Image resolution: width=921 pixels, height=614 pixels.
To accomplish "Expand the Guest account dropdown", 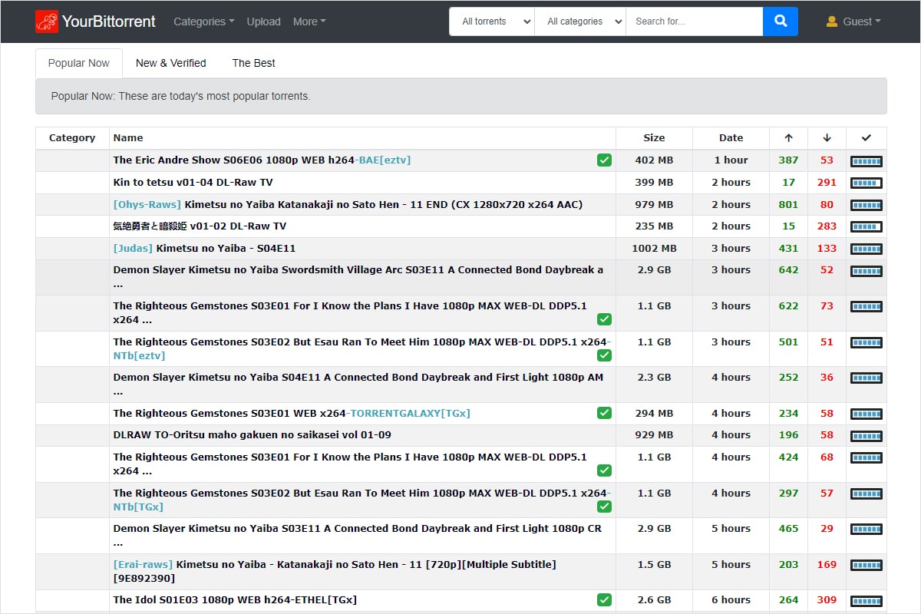I will (x=862, y=21).
